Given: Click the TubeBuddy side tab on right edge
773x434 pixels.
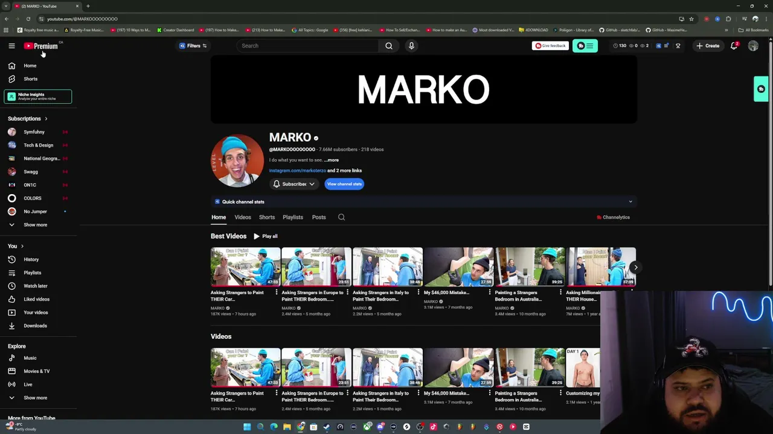Looking at the screenshot, I should 761,89.
